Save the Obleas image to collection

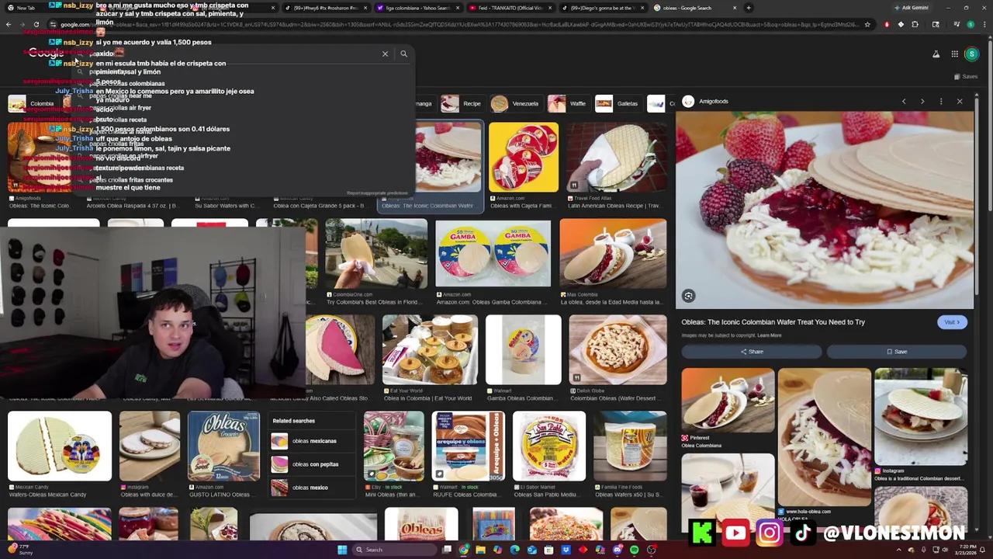point(897,352)
